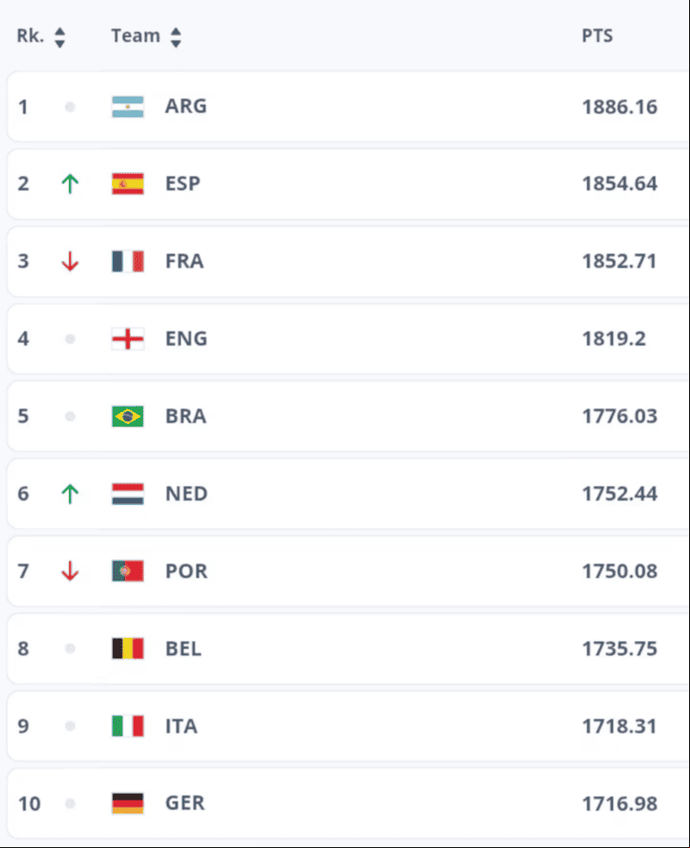This screenshot has width=690, height=848.
Task: Open the NED team link
Action: pyautogui.click(x=187, y=494)
